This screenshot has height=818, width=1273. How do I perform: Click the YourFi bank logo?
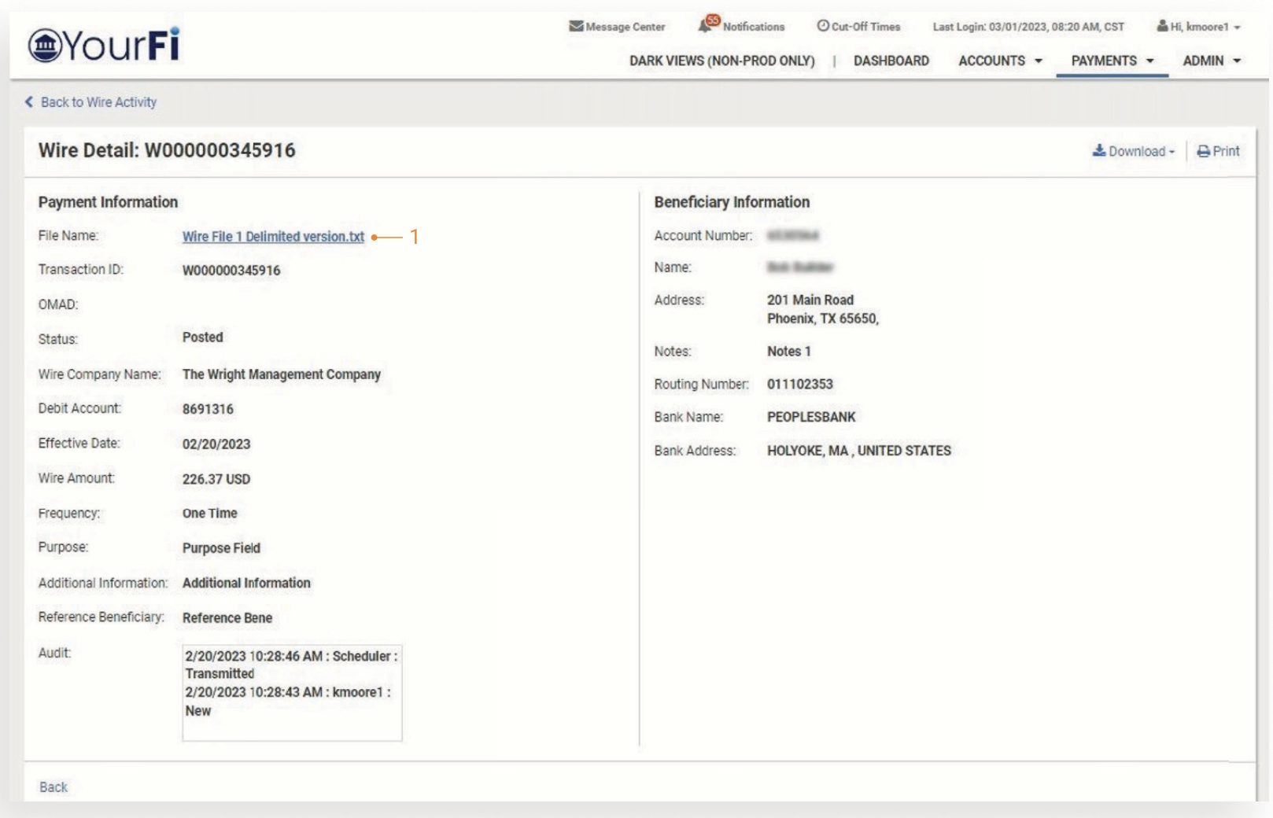[x=103, y=45]
